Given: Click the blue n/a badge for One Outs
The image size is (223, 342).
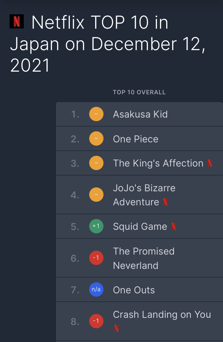Looking at the screenshot, I should (x=96, y=289).
